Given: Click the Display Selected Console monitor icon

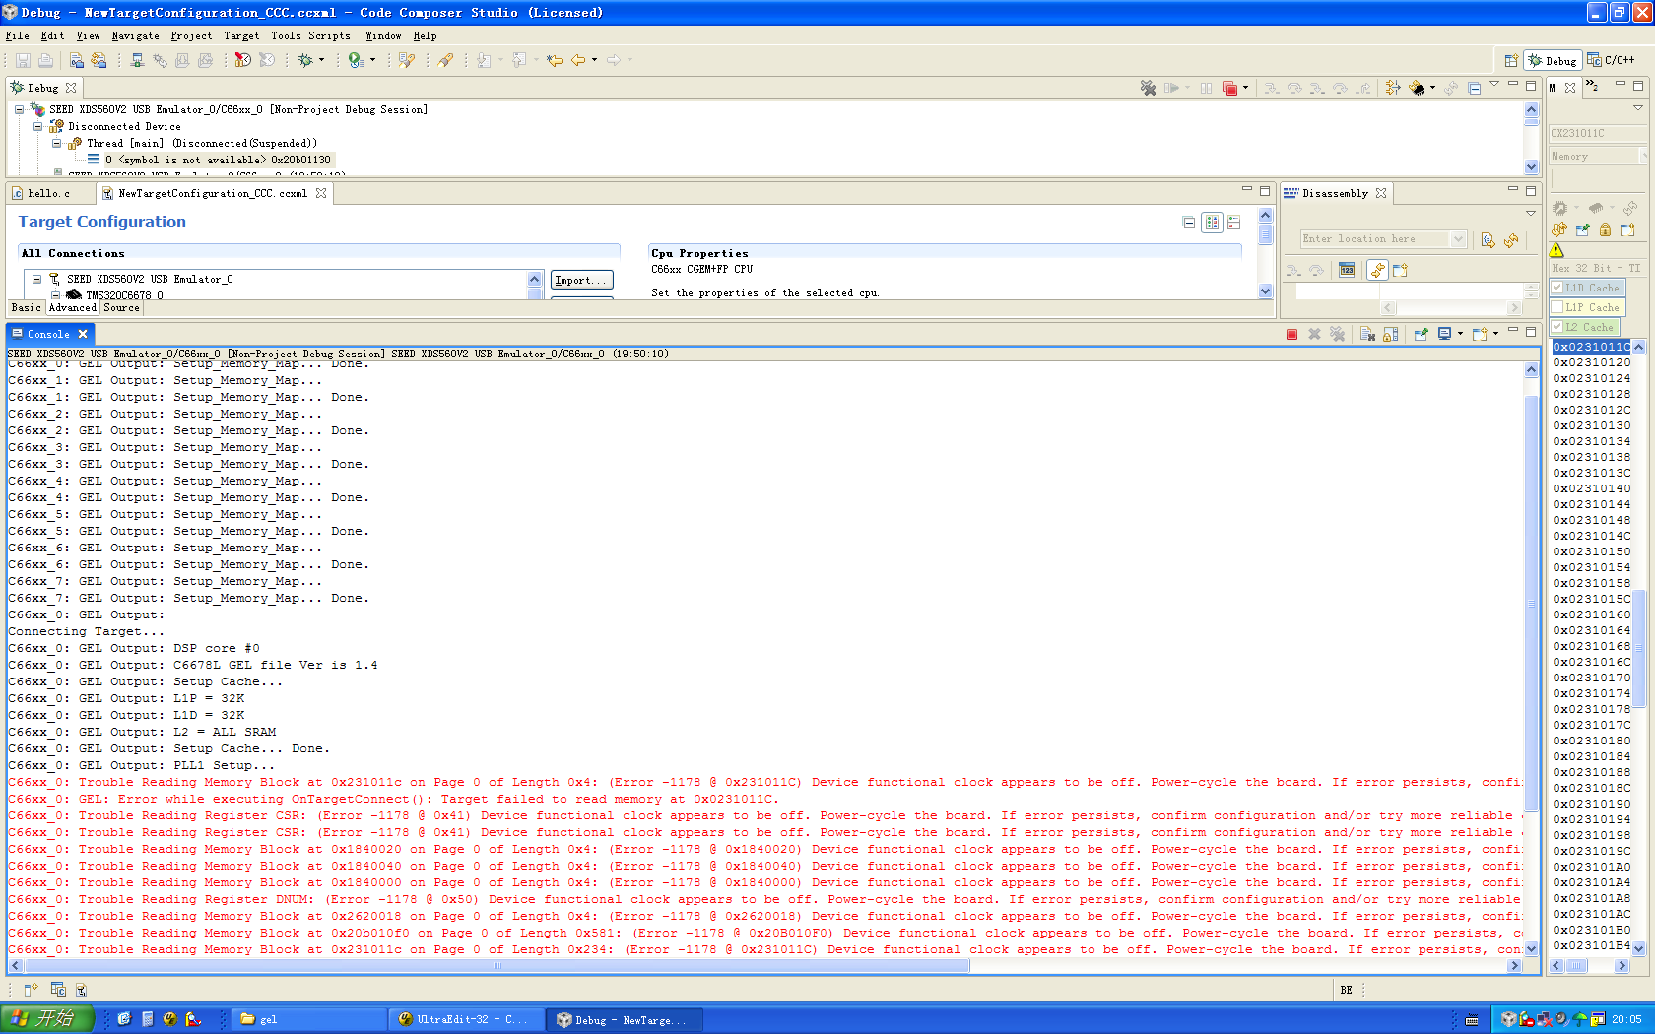Looking at the screenshot, I should 1444,334.
